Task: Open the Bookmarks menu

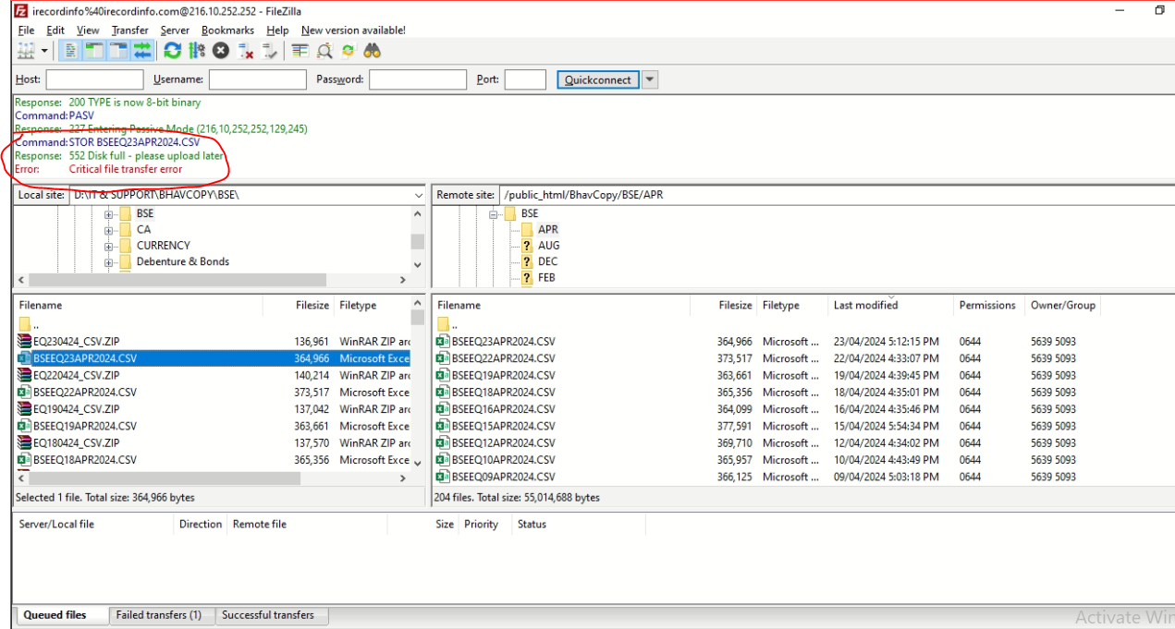Action: pyautogui.click(x=228, y=30)
